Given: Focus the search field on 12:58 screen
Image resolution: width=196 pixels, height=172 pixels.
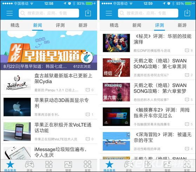Looking at the screenshot, I should tap(49, 13).
